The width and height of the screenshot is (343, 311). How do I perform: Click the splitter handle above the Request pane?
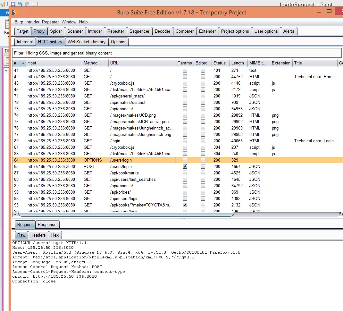click(182, 218)
